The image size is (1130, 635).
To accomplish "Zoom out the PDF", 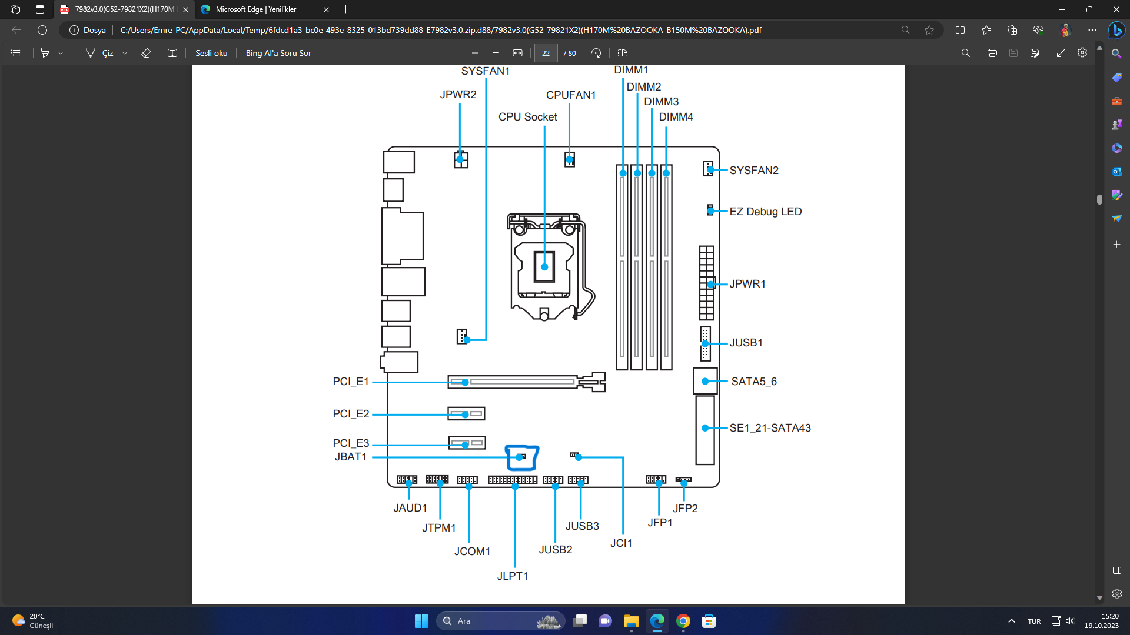I will (475, 53).
